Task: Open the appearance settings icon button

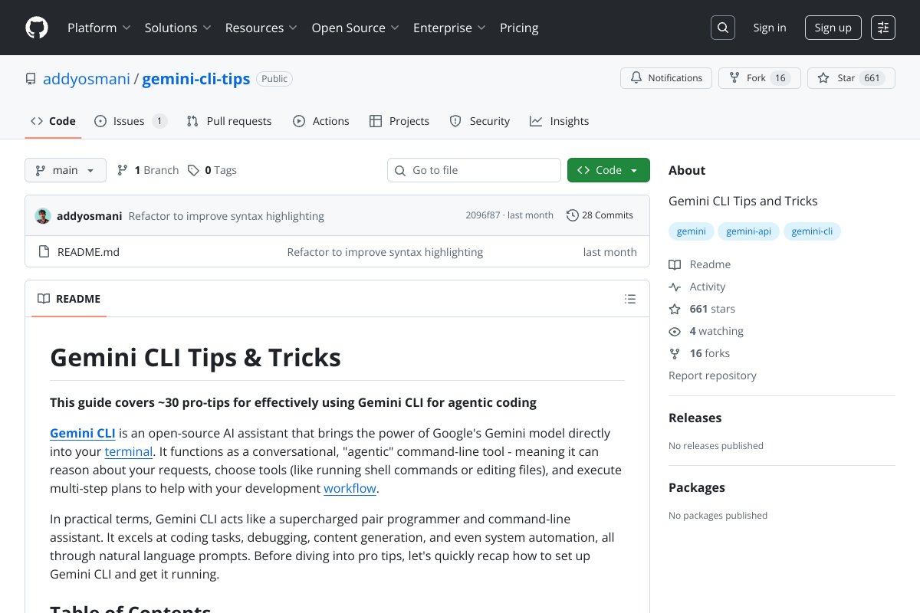Action: point(883,28)
